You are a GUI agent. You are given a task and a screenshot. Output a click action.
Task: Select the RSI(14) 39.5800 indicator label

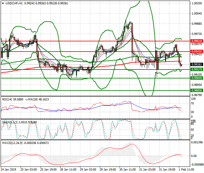(x=13, y=99)
